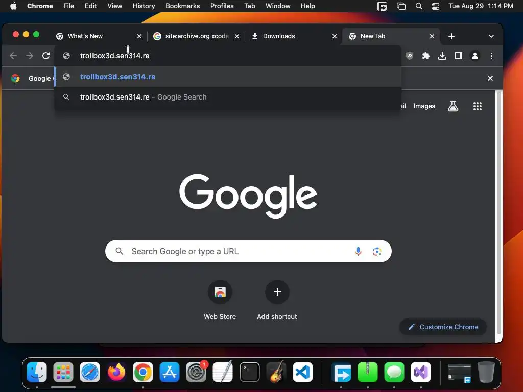Open the uBlock Origin extension icon
Viewport: 523px width, 392px height.
pyautogui.click(x=410, y=56)
